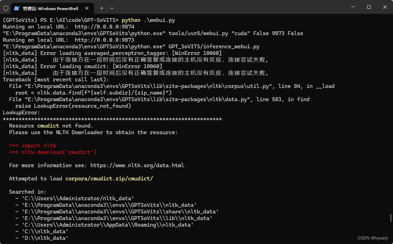Click the '.\webui.py' argument text
This screenshot has height=244, width=393.
coord(159,20)
